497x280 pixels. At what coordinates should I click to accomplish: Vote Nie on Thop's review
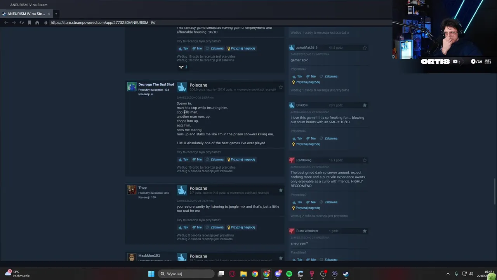point(197,227)
